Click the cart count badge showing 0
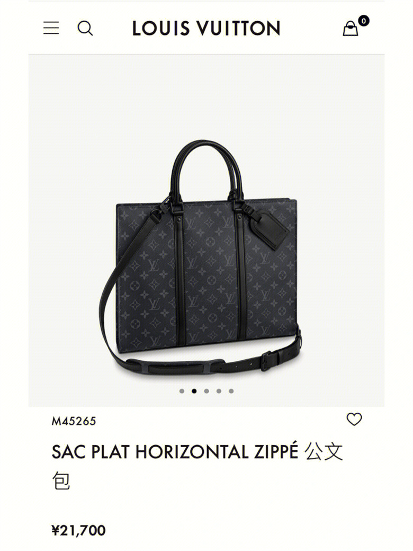Viewport: 413px width, 551px height. [x=363, y=21]
